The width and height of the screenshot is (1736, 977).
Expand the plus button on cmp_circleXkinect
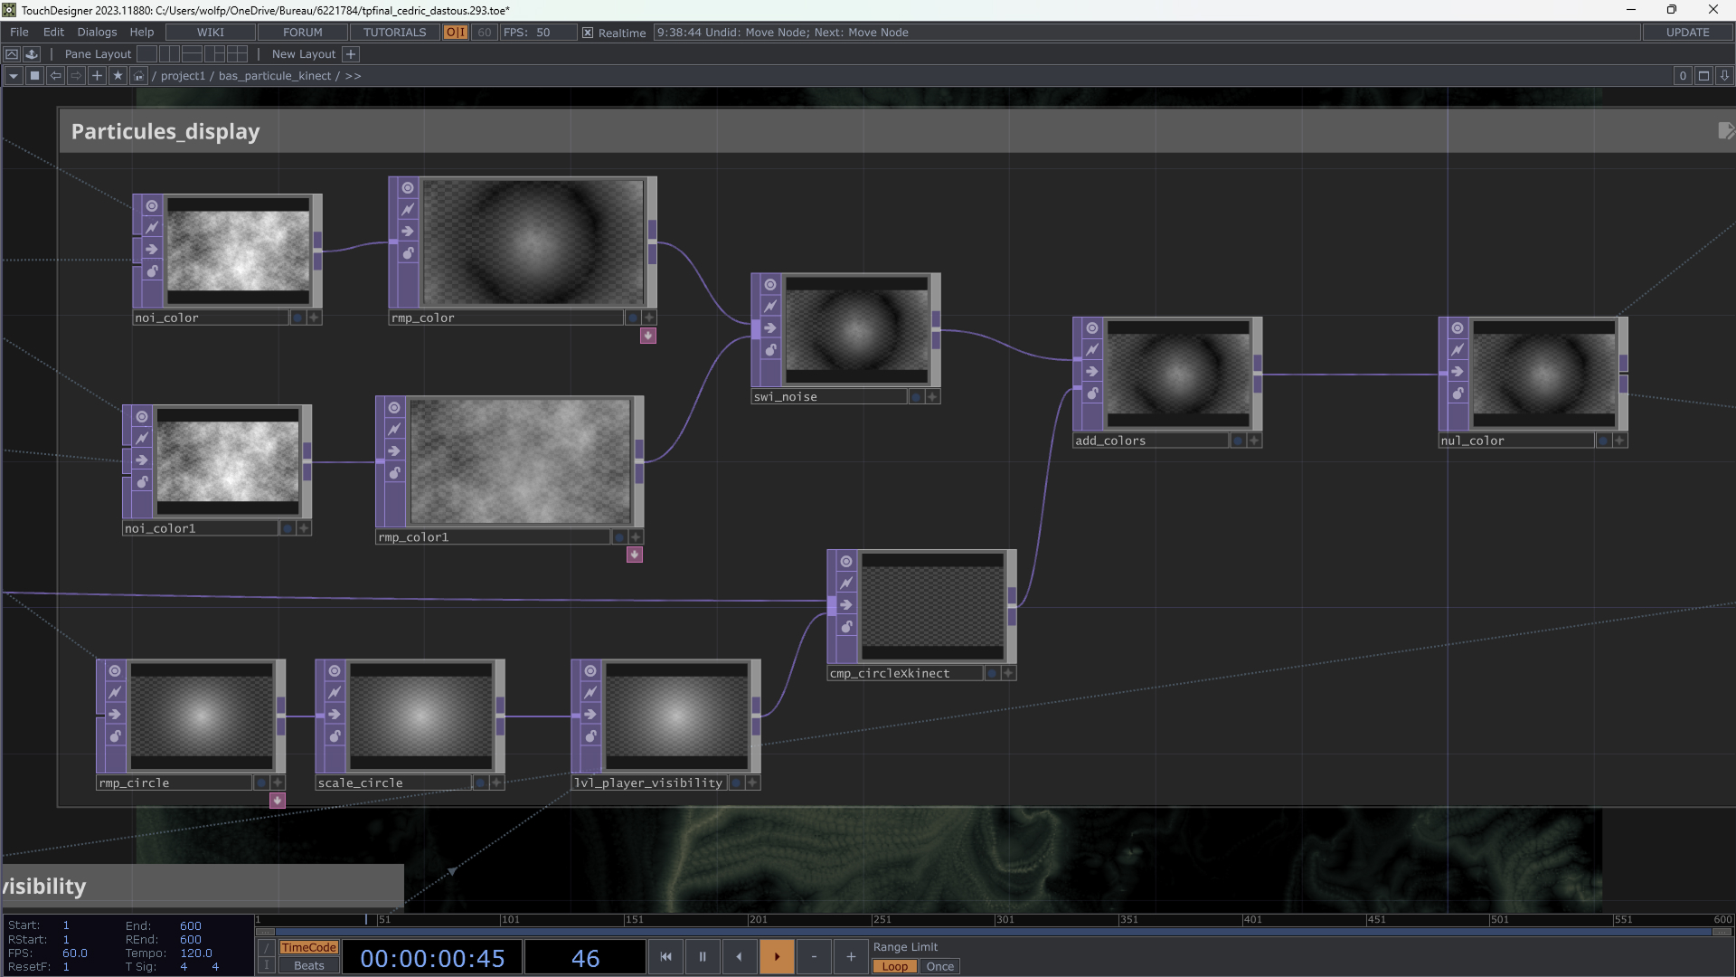[x=1009, y=673]
